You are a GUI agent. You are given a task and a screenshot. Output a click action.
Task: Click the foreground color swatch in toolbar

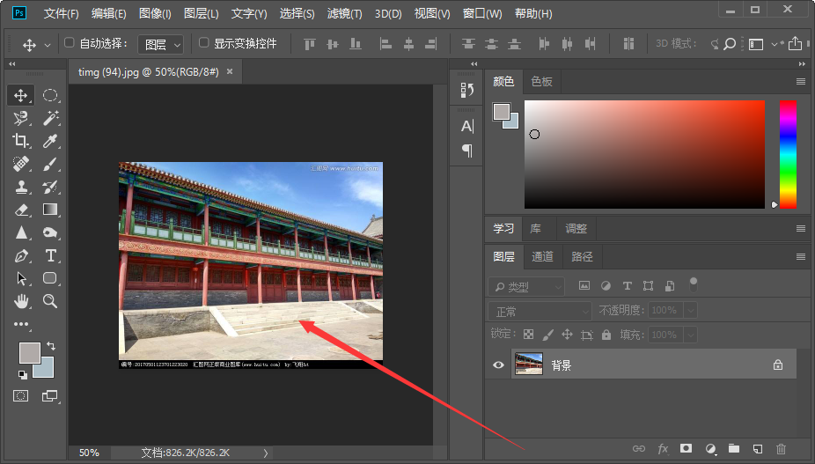(29, 352)
